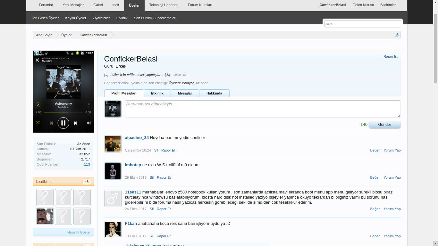Click Hepsini Göster under İzlediklerim

pyautogui.click(x=79, y=232)
